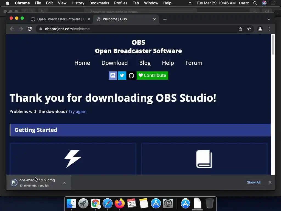
Task: Open Chrome's three-dot menu
Action: coord(269,29)
